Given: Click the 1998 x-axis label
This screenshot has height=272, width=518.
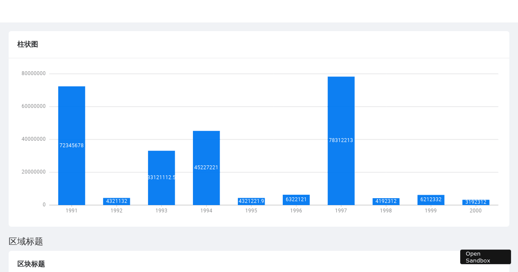Looking at the screenshot, I should (x=386, y=211).
